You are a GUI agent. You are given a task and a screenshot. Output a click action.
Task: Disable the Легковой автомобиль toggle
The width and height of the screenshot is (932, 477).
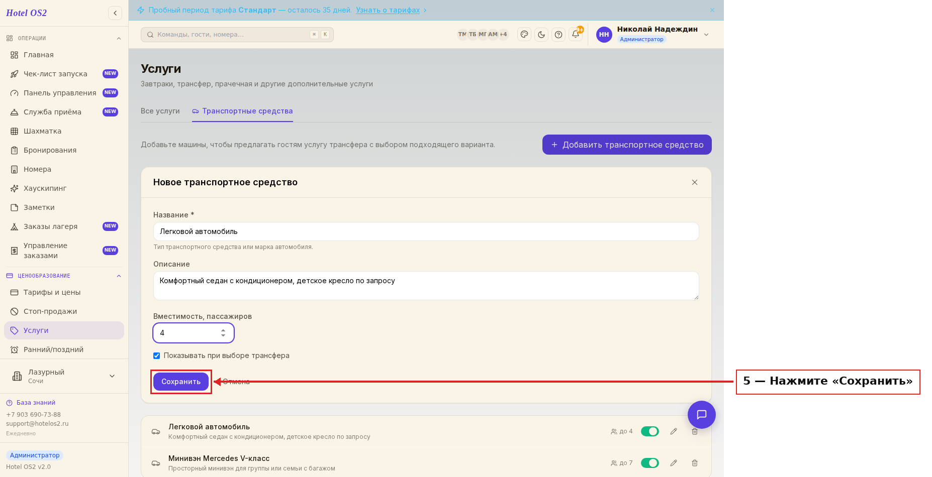coord(650,431)
